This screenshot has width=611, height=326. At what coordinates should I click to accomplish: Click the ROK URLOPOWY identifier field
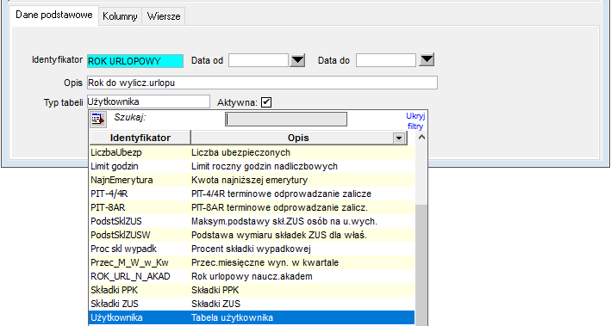tap(135, 61)
